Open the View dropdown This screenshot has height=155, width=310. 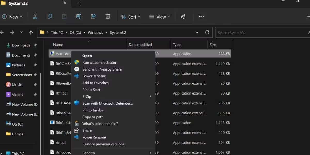coord(159,17)
